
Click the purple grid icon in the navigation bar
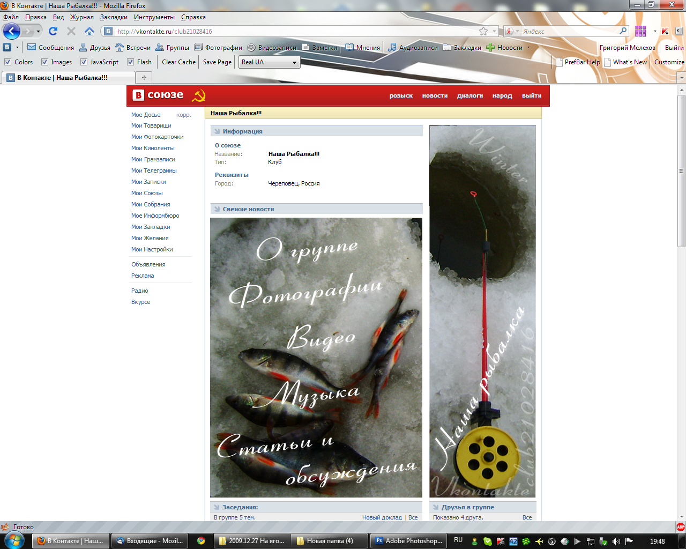[640, 31]
